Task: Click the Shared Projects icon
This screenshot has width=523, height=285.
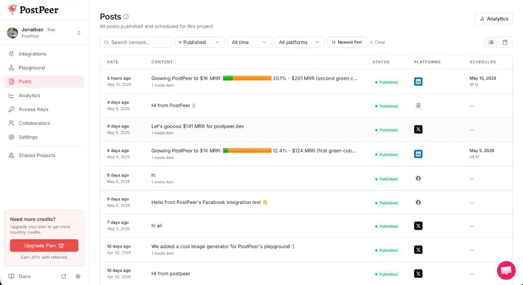Action: pyautogui.click(x=11, y=156)
